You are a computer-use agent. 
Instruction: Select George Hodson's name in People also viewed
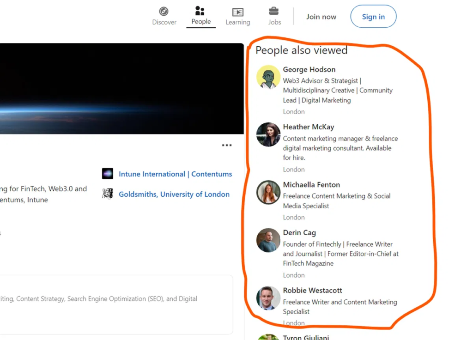coord(309,69)
